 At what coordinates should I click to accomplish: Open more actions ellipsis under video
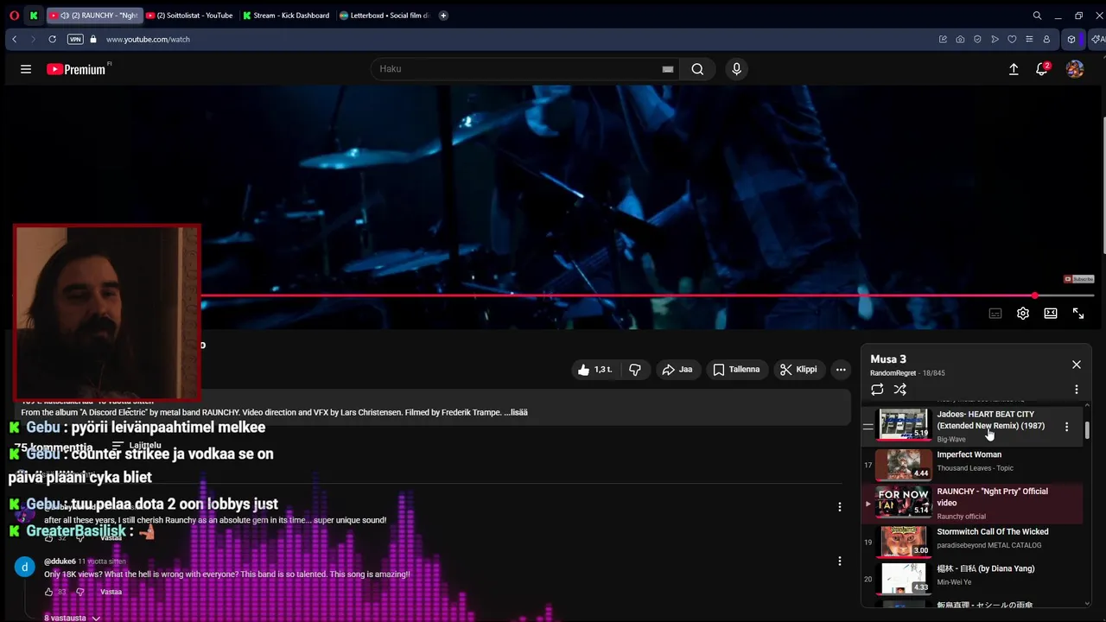click(841, 370)
